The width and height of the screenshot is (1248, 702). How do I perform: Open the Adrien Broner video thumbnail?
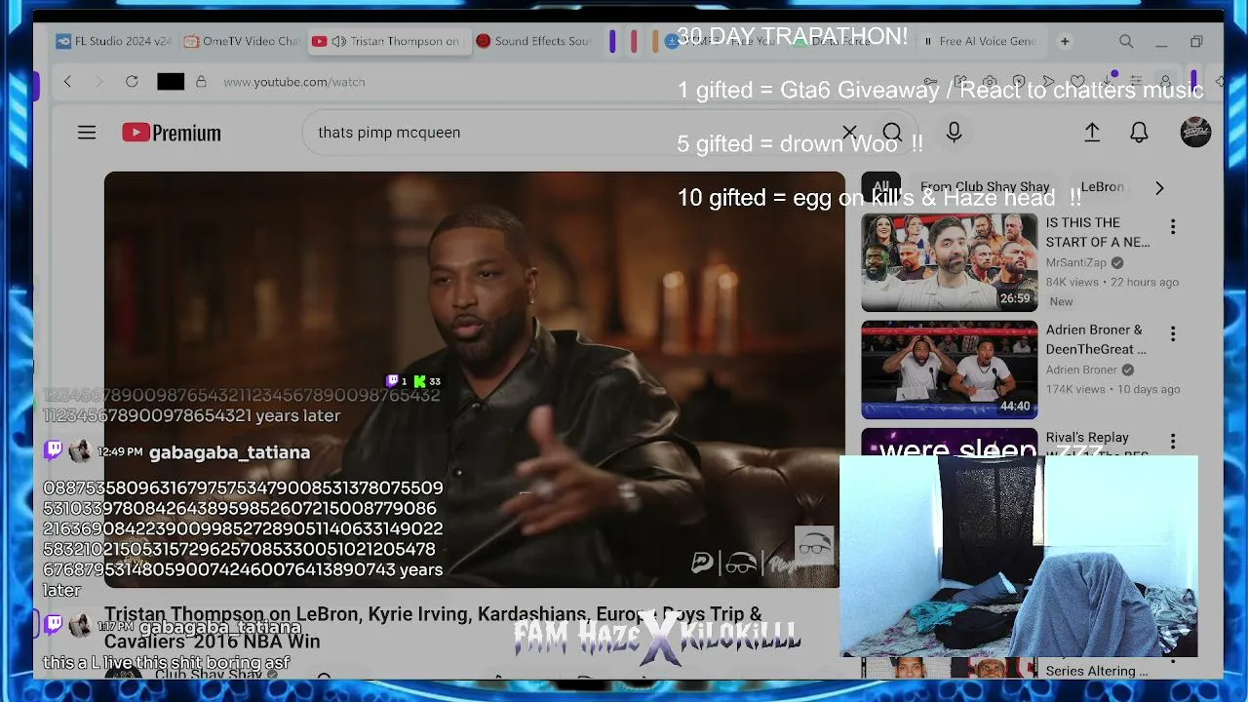click(x=950, y=370)
